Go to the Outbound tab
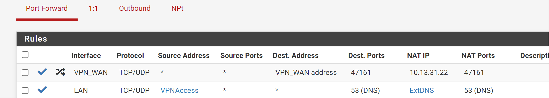This screenshot has width=549, height=98. click(135, 8)
